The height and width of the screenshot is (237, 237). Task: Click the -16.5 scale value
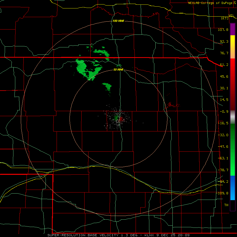tap(223, 123)
